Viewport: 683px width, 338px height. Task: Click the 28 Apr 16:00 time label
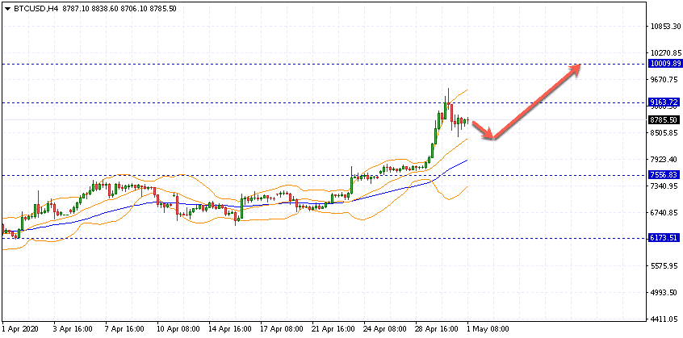(x=438, y=329)
